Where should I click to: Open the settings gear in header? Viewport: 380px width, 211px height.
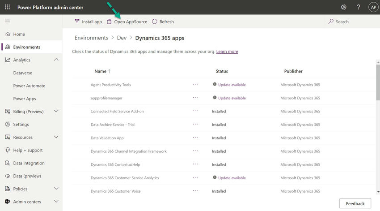pos(344,7)
